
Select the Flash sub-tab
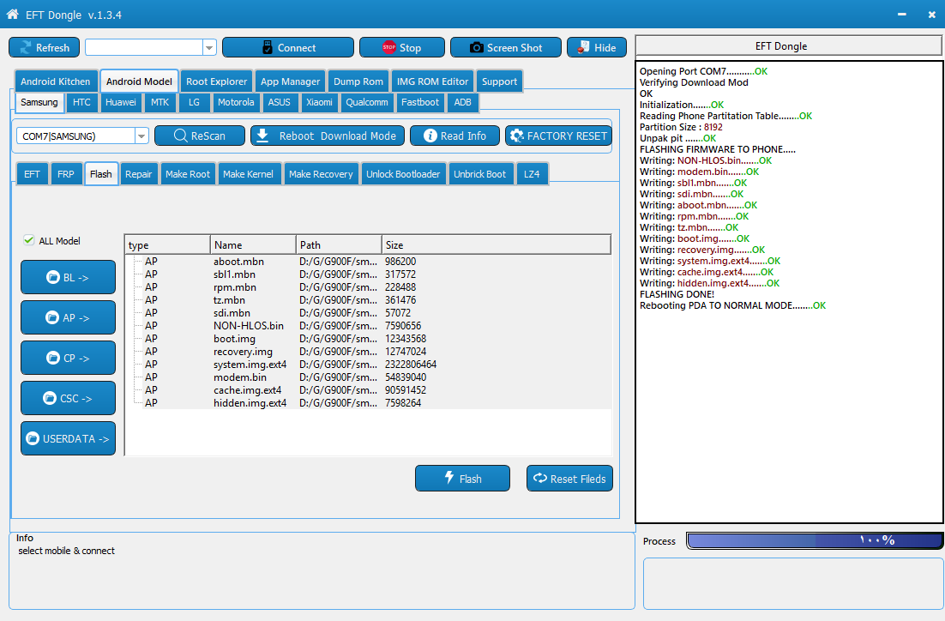tap(100, 174)
